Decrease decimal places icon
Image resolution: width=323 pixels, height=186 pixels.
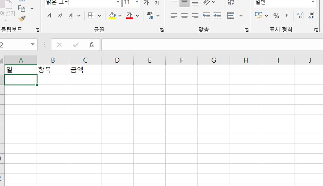click(311, 16)
